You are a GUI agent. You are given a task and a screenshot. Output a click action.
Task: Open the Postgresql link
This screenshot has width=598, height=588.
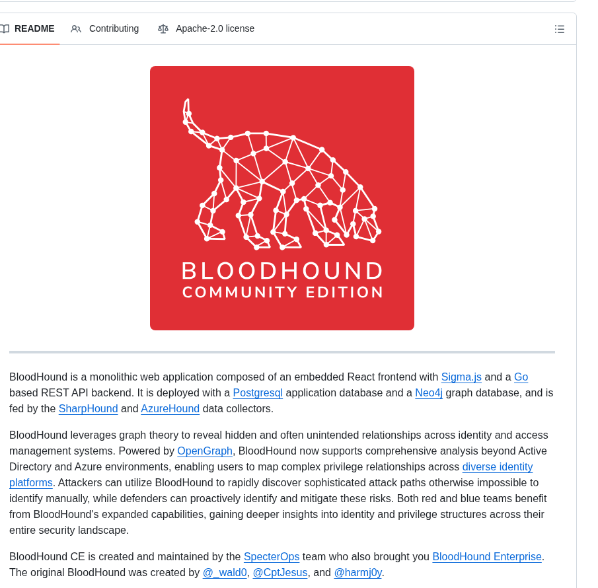click(258, 393)
